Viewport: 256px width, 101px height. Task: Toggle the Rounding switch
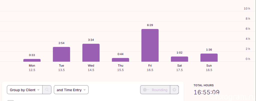pyautogui.click(x=145, y=90)
